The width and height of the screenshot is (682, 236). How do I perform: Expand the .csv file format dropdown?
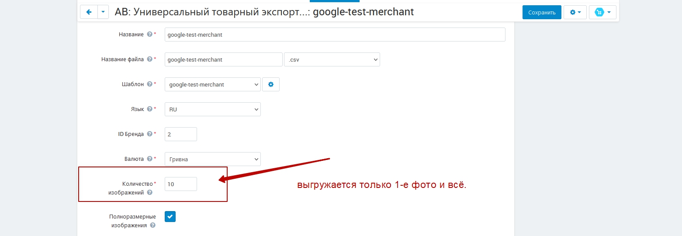pos(332,59)
